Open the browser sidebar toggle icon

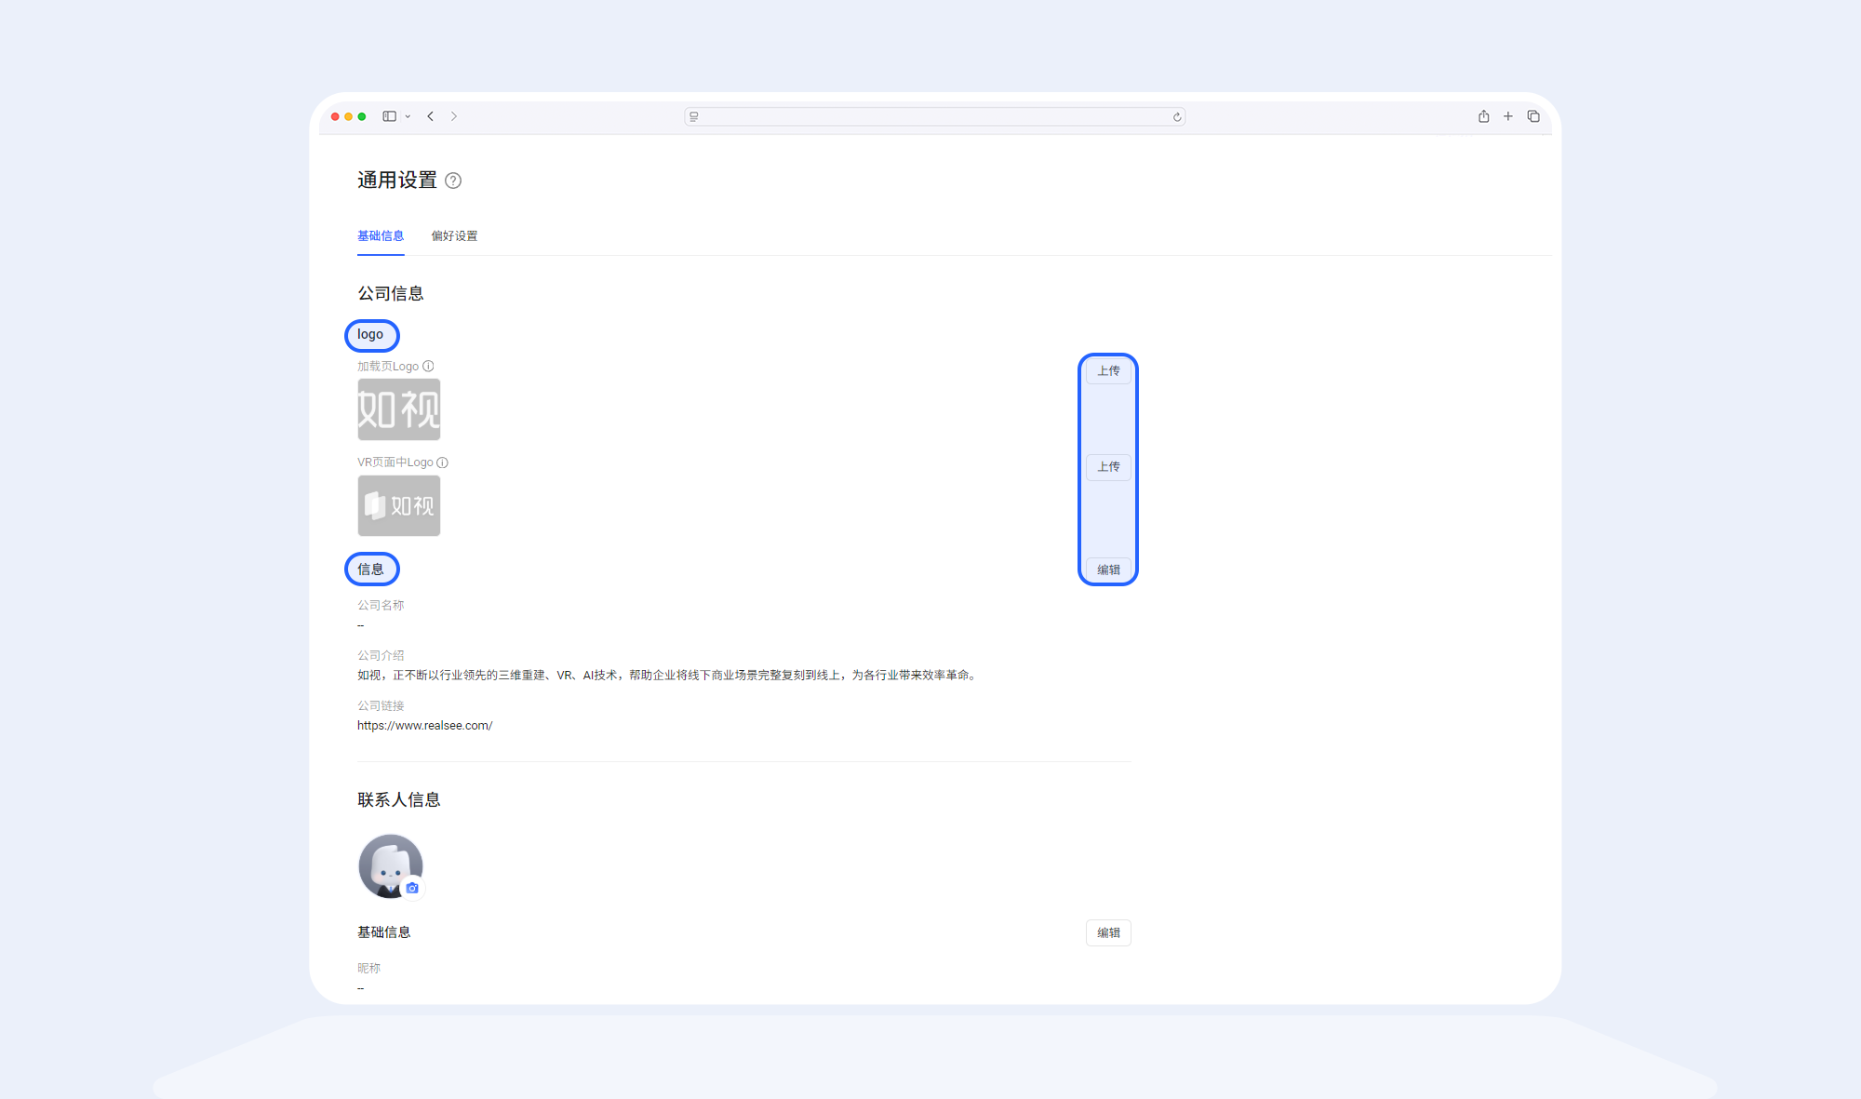point(390,116)
